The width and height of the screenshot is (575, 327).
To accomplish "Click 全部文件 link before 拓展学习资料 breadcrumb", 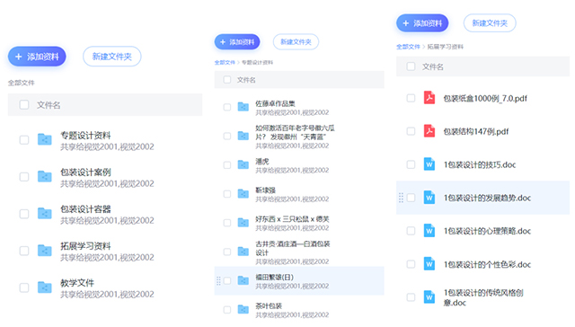I will [408, 47].
